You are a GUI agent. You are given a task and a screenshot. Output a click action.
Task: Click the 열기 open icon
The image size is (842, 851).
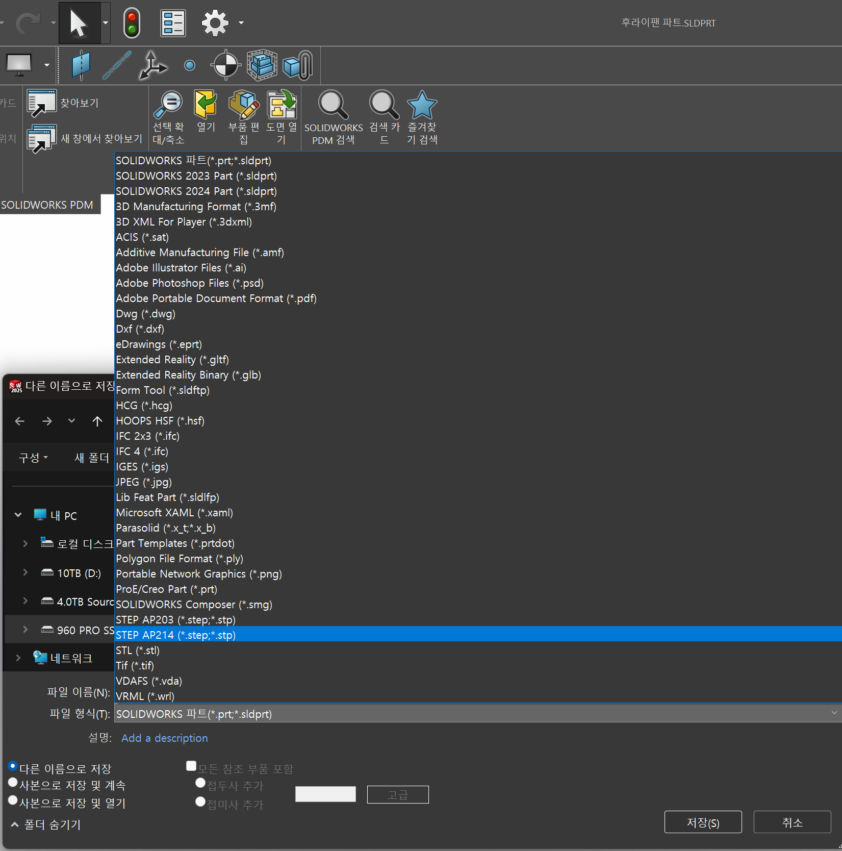pos(206,104)
